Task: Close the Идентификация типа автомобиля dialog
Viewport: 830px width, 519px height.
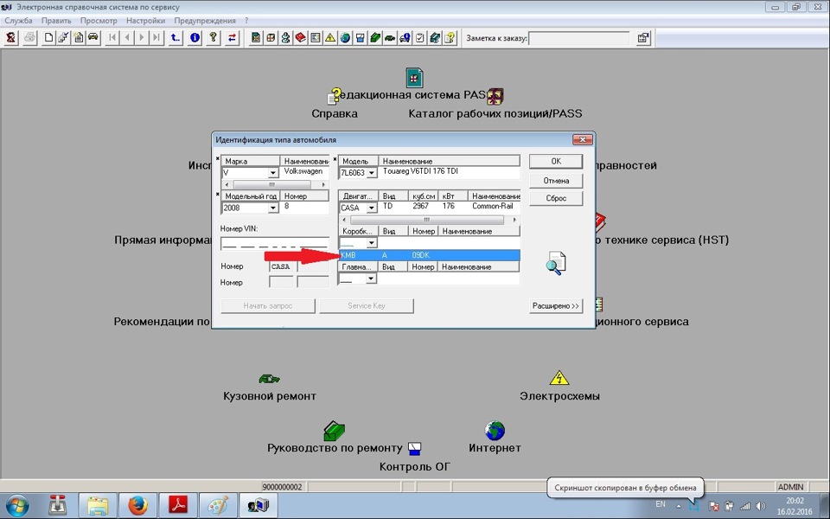Action: 582,140
